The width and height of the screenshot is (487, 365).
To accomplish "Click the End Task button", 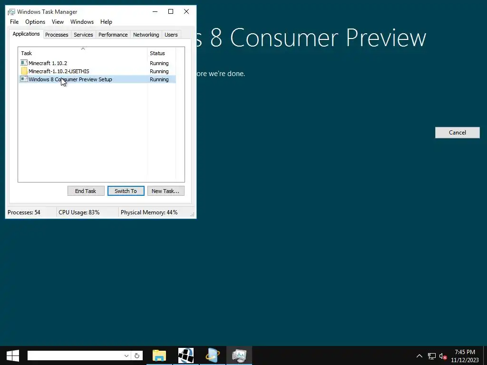I will pos(86,191).
